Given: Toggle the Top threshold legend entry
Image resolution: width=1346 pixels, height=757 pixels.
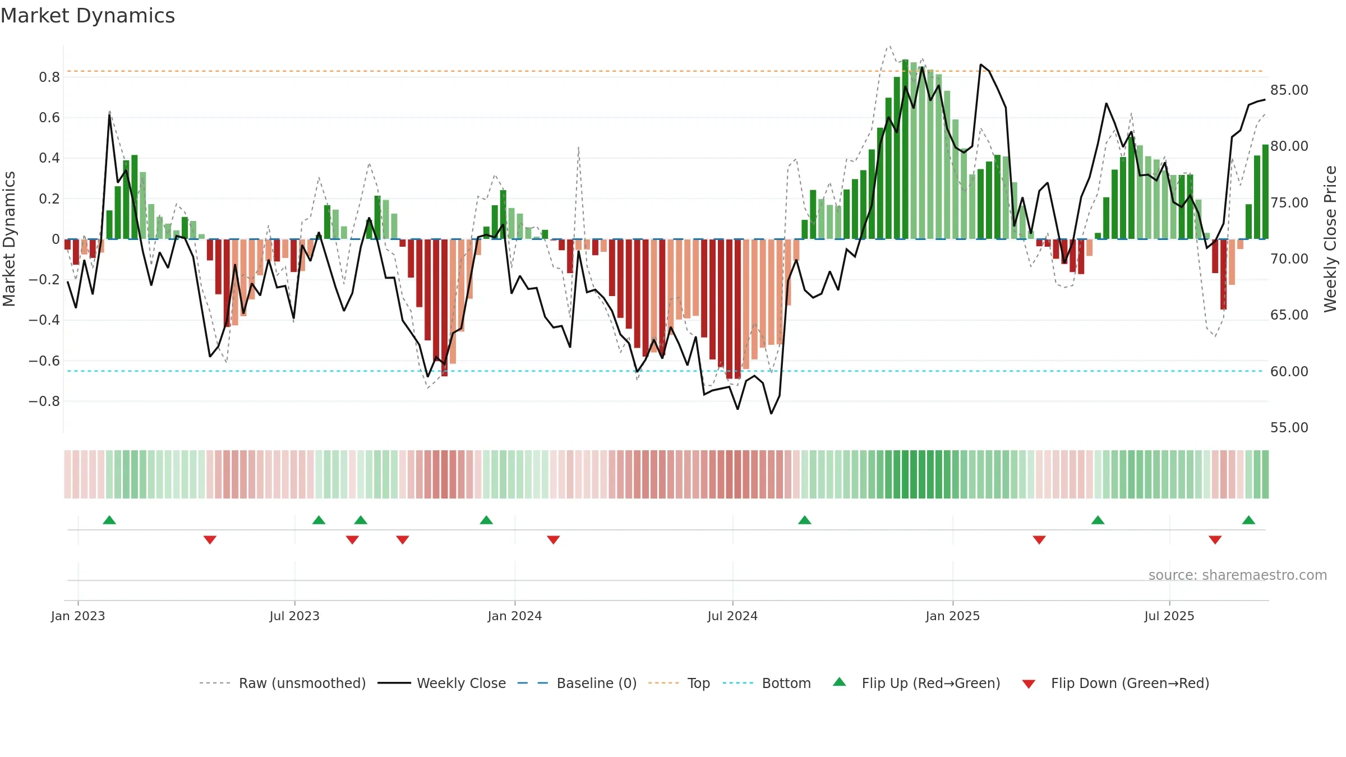Looking at the screenshot, I should pos(679,683).
